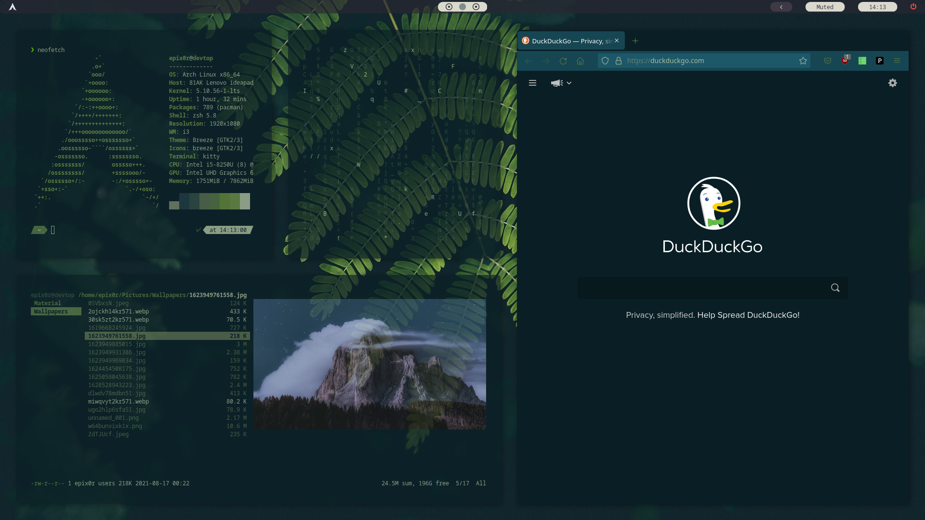Open the DuckDuckGo page hamburger menu
The height and width of the screenshot is (520, 925).
(532, 83)
